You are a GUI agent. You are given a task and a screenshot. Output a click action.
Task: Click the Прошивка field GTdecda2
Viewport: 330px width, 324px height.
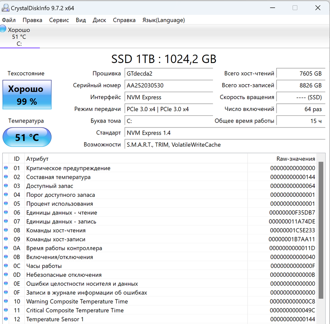click(169, 74)
